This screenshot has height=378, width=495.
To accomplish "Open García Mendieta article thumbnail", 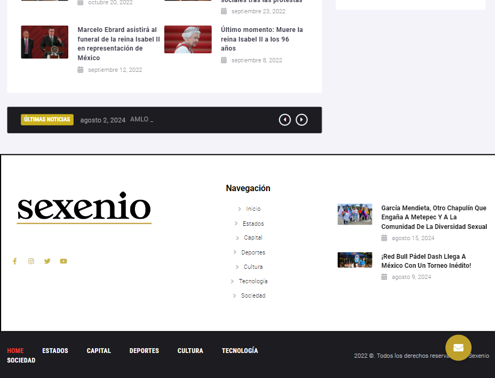I will 355,214.
